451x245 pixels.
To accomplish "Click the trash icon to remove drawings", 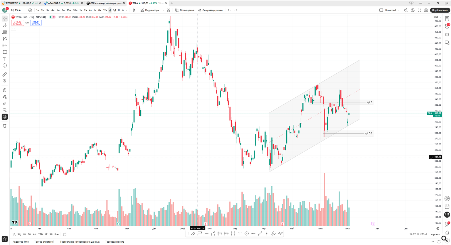I will pyautogui.click(x=5, y=126).
